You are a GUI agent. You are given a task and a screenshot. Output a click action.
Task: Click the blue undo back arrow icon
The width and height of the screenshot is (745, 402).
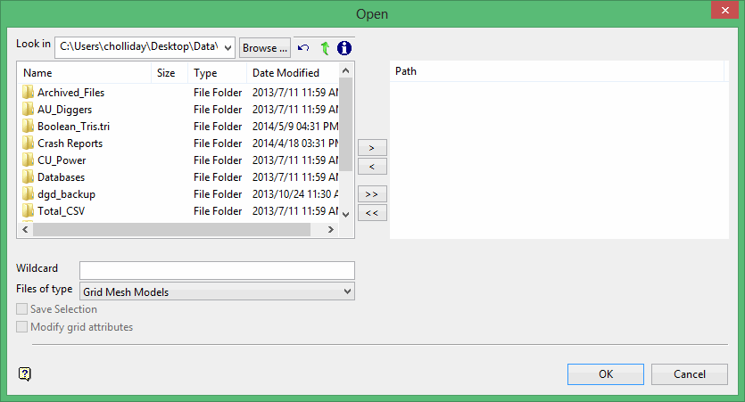303,48
